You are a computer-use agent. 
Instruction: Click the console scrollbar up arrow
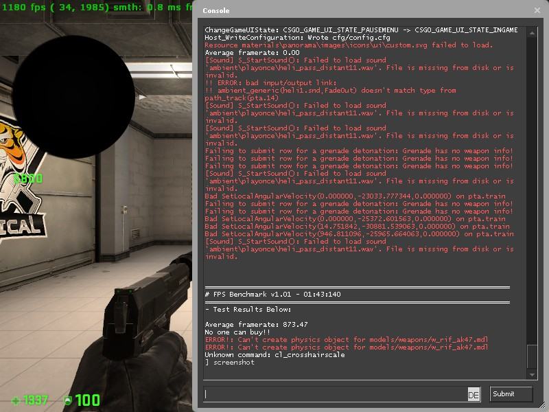532,33
